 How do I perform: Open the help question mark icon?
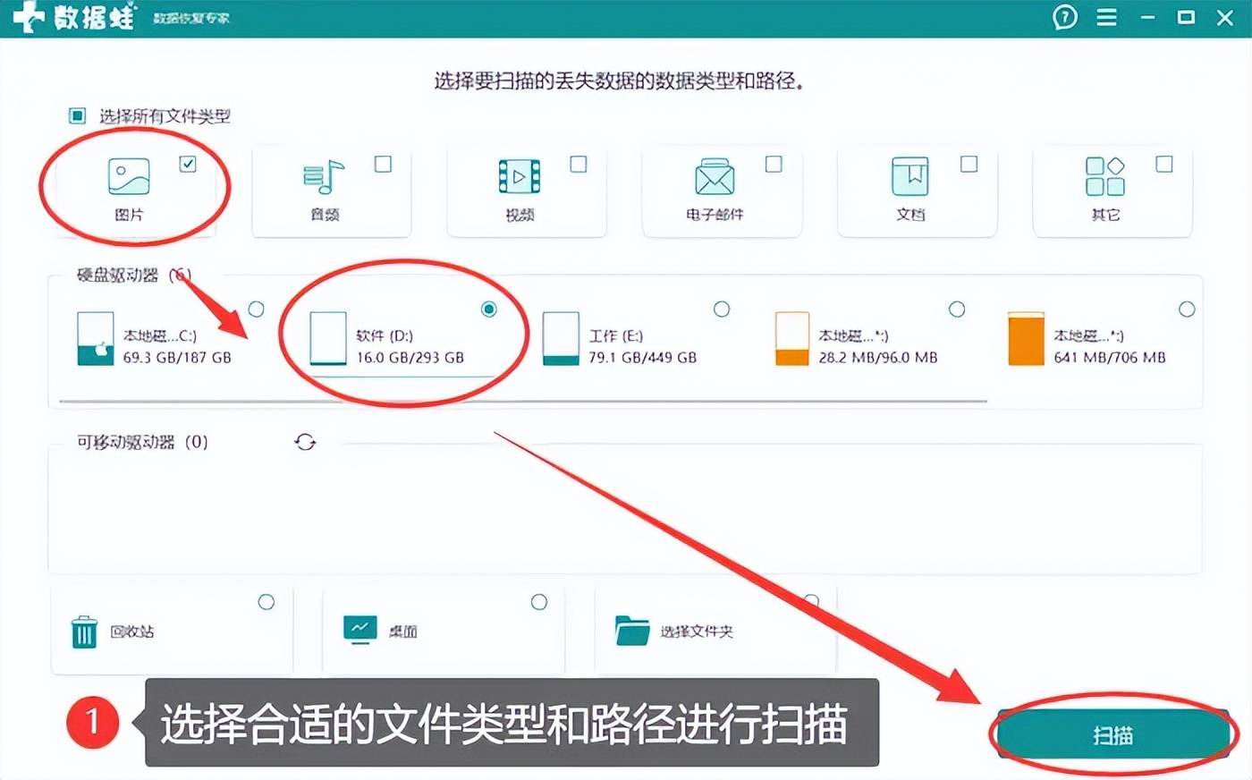pyautogui.click(x=1065, y=18)
